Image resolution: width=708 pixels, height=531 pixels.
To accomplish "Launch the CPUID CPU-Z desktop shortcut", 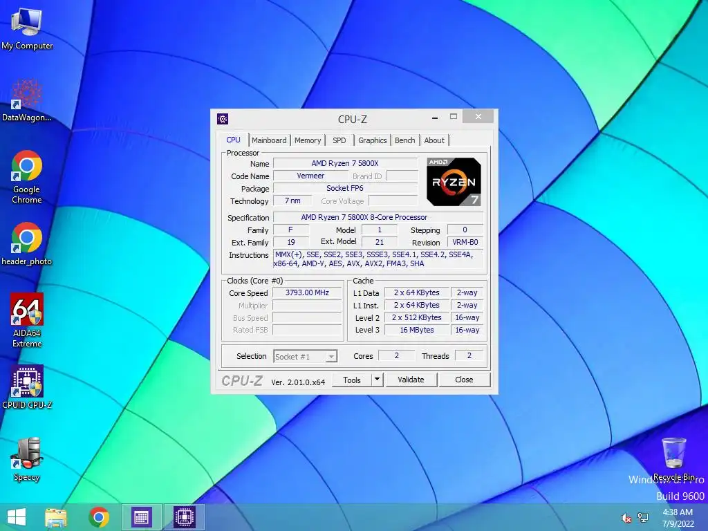I will click(x=27, y=387).
